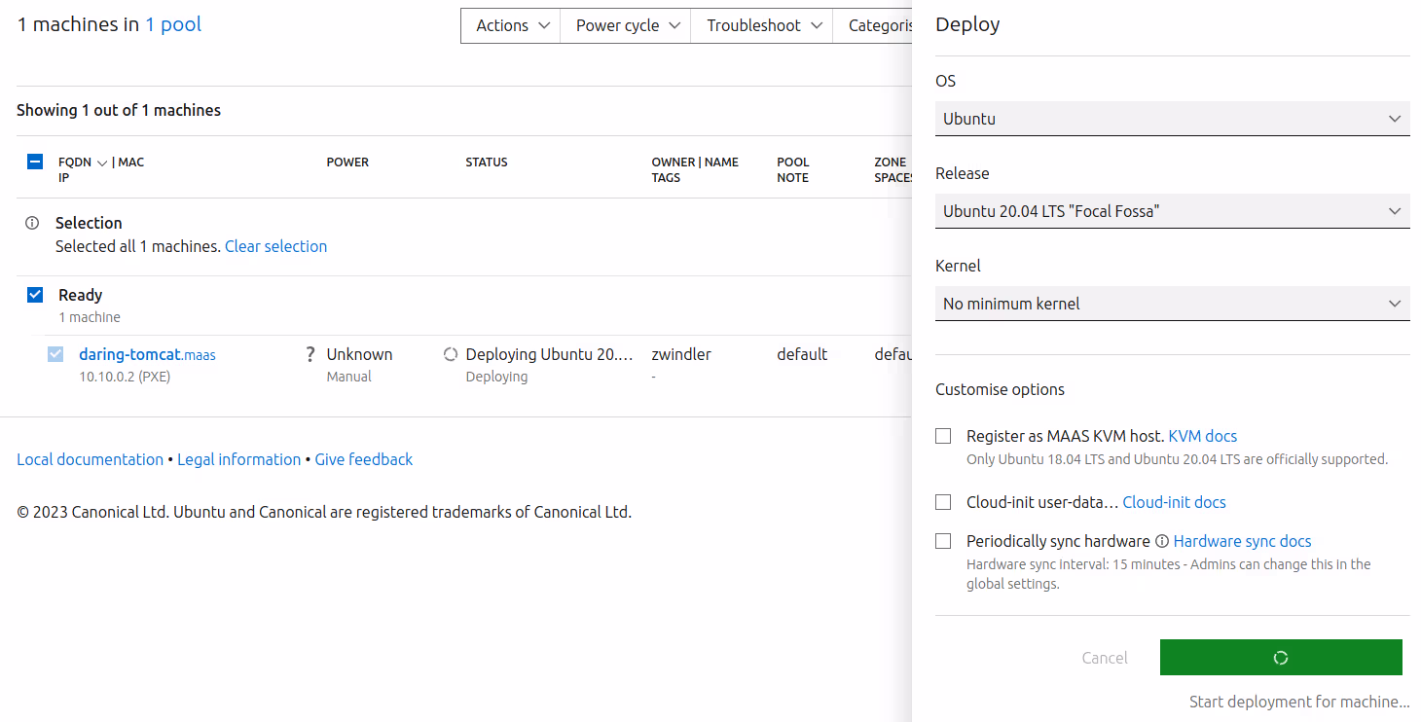Click the Selection info icon
Screen dimensions: 1421x722
point(32,223)
